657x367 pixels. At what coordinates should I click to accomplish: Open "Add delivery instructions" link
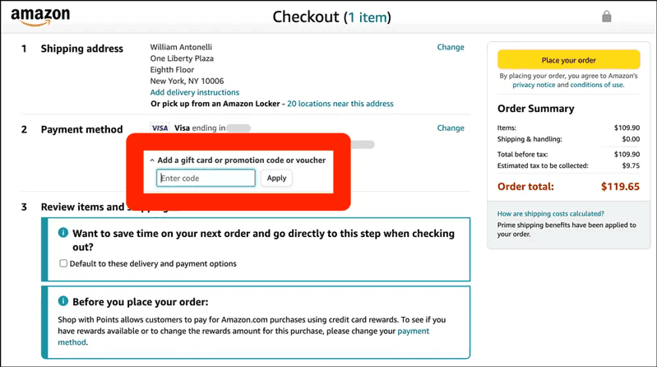(x=195, y=92)
